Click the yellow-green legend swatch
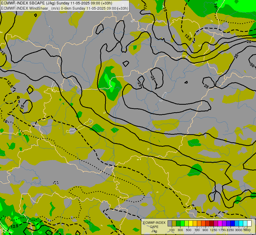 point(186,223)
